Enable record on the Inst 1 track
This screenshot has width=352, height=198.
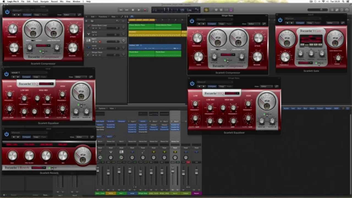tap(100, 42)
